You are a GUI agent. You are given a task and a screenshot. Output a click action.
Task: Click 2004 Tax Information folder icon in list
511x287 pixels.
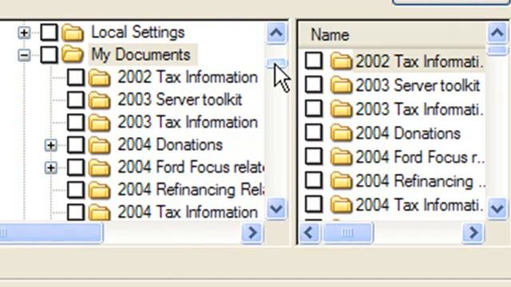(341, 205)
